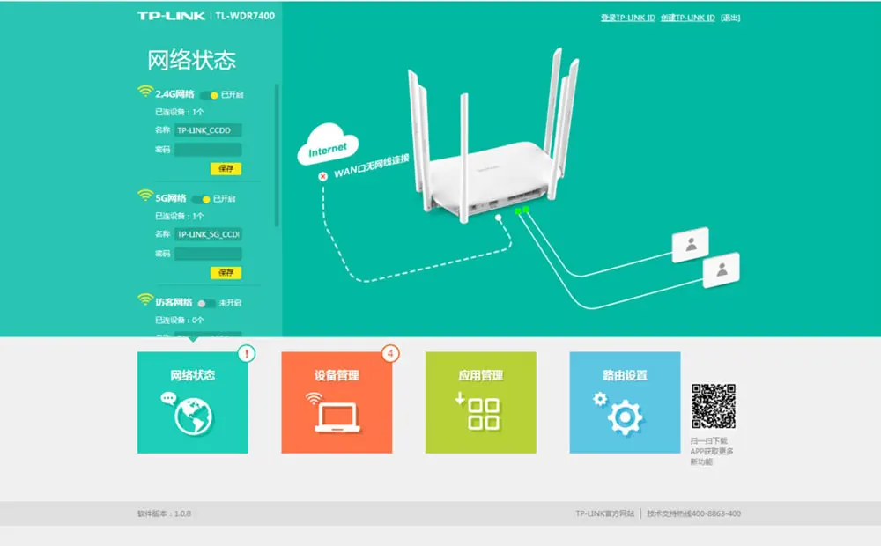This screenshot has height=546, width=881.
Task: Click the red X WAN error icon
Action: click(x=322, y=176)
